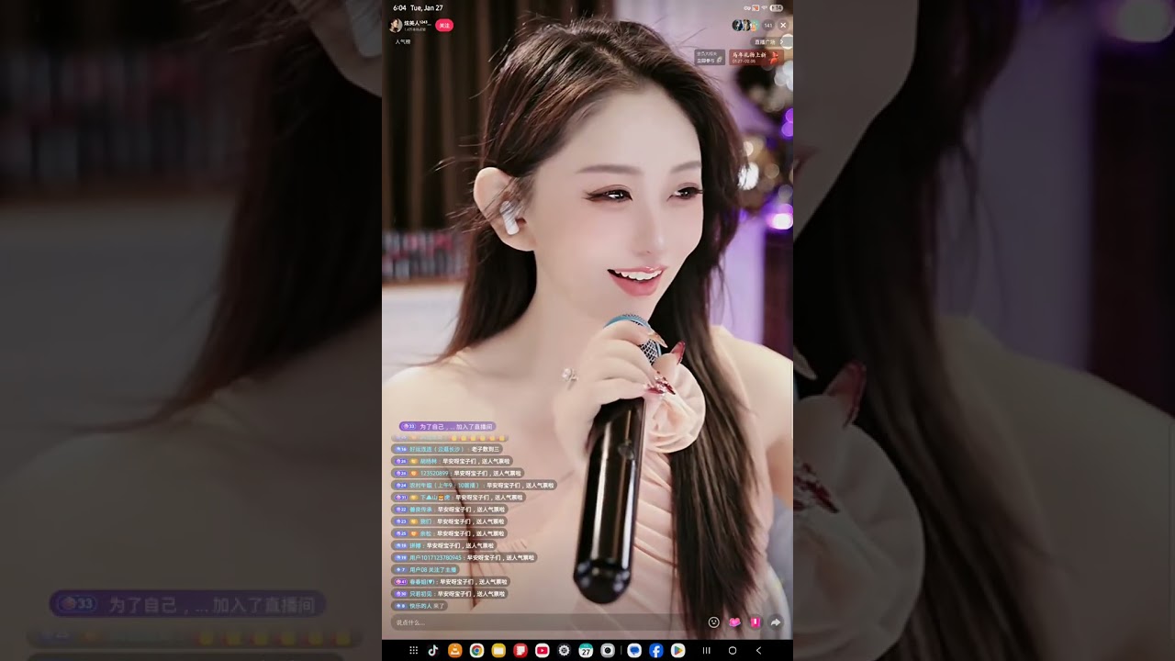The width and height of the screenshot is (1175, 661).
Task: Tap the 快乐的人 来了 message
Action: coord(420,606)
